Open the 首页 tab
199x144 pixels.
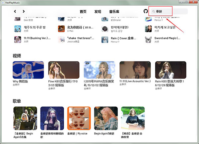(83, 12)
